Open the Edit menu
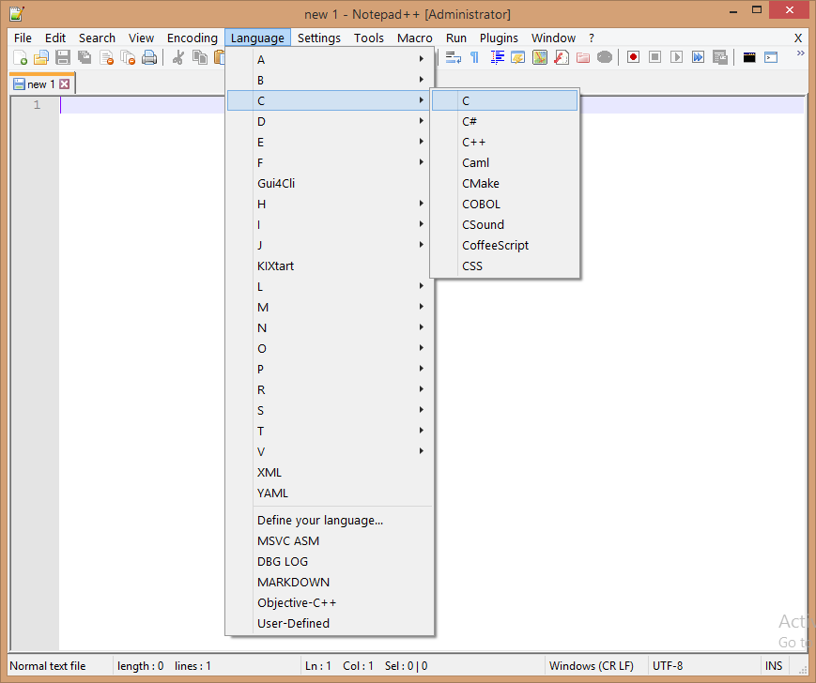This screenshot has width=816, height=683. click(55, 38)
